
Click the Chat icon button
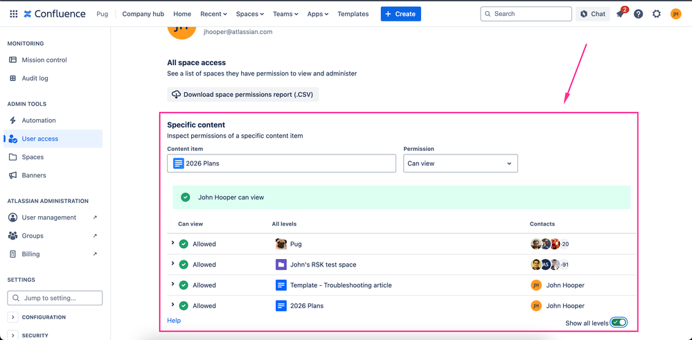tap(593, 14)
